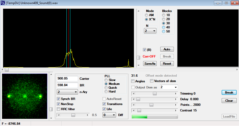The image size is (239, 126).
Task: Click the right arrow of Delay slider
Action: (176, 99)
